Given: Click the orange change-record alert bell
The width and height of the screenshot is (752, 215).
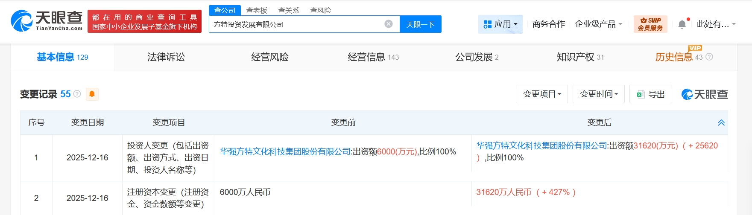Looking at the screenshot, I should pos(92,94).
